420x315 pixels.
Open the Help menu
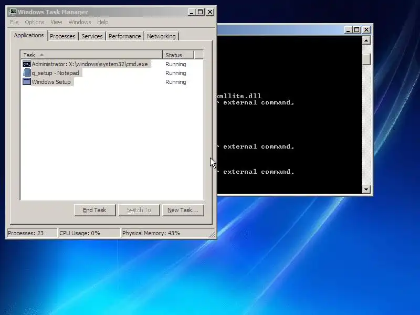click(102, 22)
